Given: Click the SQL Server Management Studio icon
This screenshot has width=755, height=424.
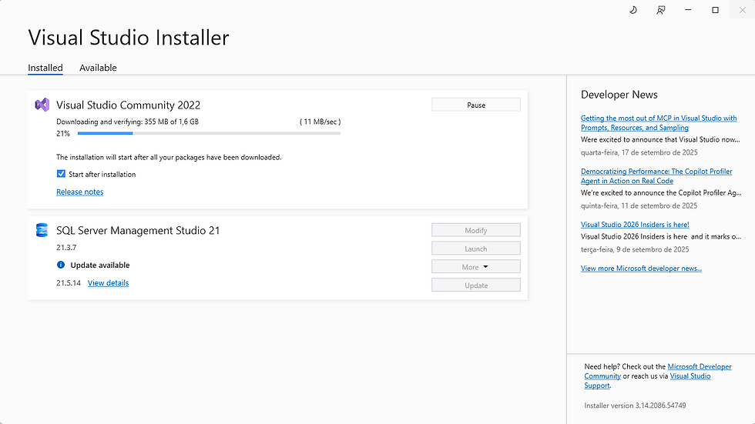Looking at the screenshot, I should click(42, 230).
